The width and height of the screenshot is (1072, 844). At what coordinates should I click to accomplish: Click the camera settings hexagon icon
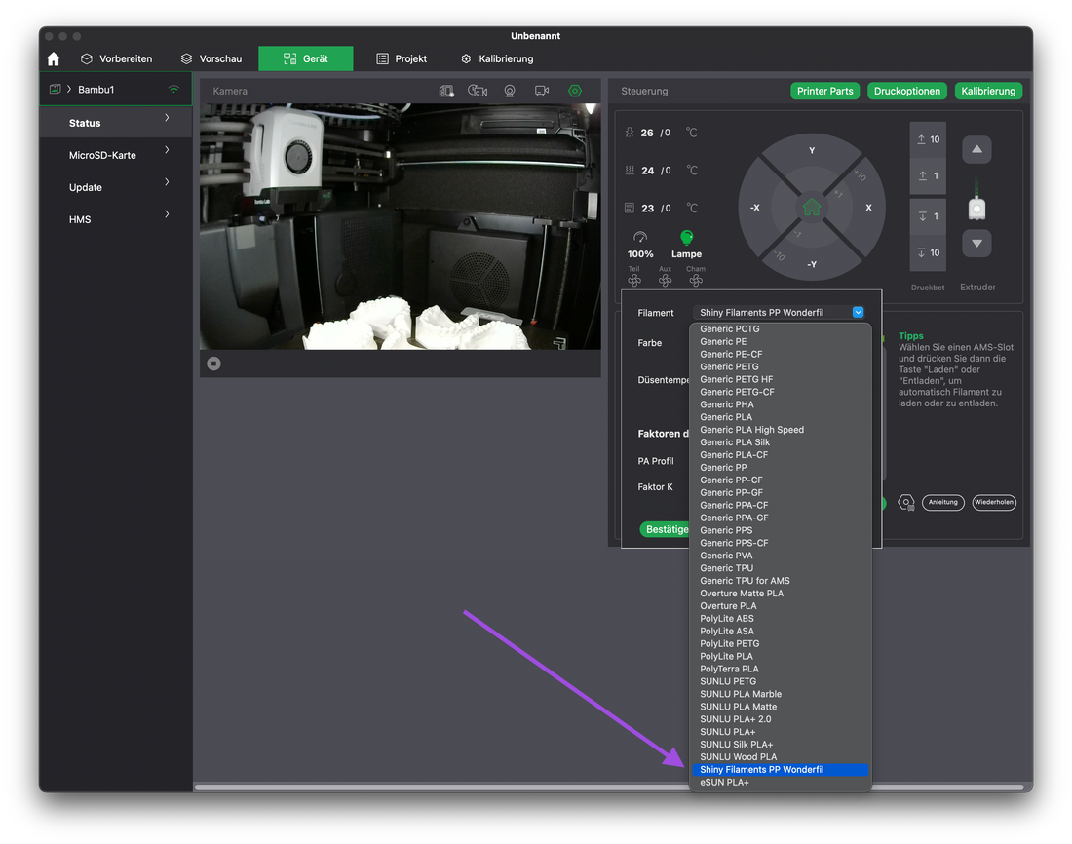[x=575, y=91]
